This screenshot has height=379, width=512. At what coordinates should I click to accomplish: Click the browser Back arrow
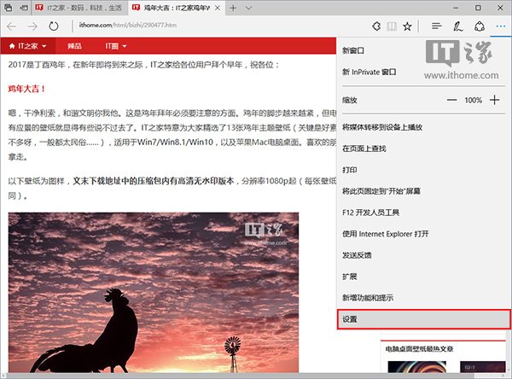[x=12, y=26]
